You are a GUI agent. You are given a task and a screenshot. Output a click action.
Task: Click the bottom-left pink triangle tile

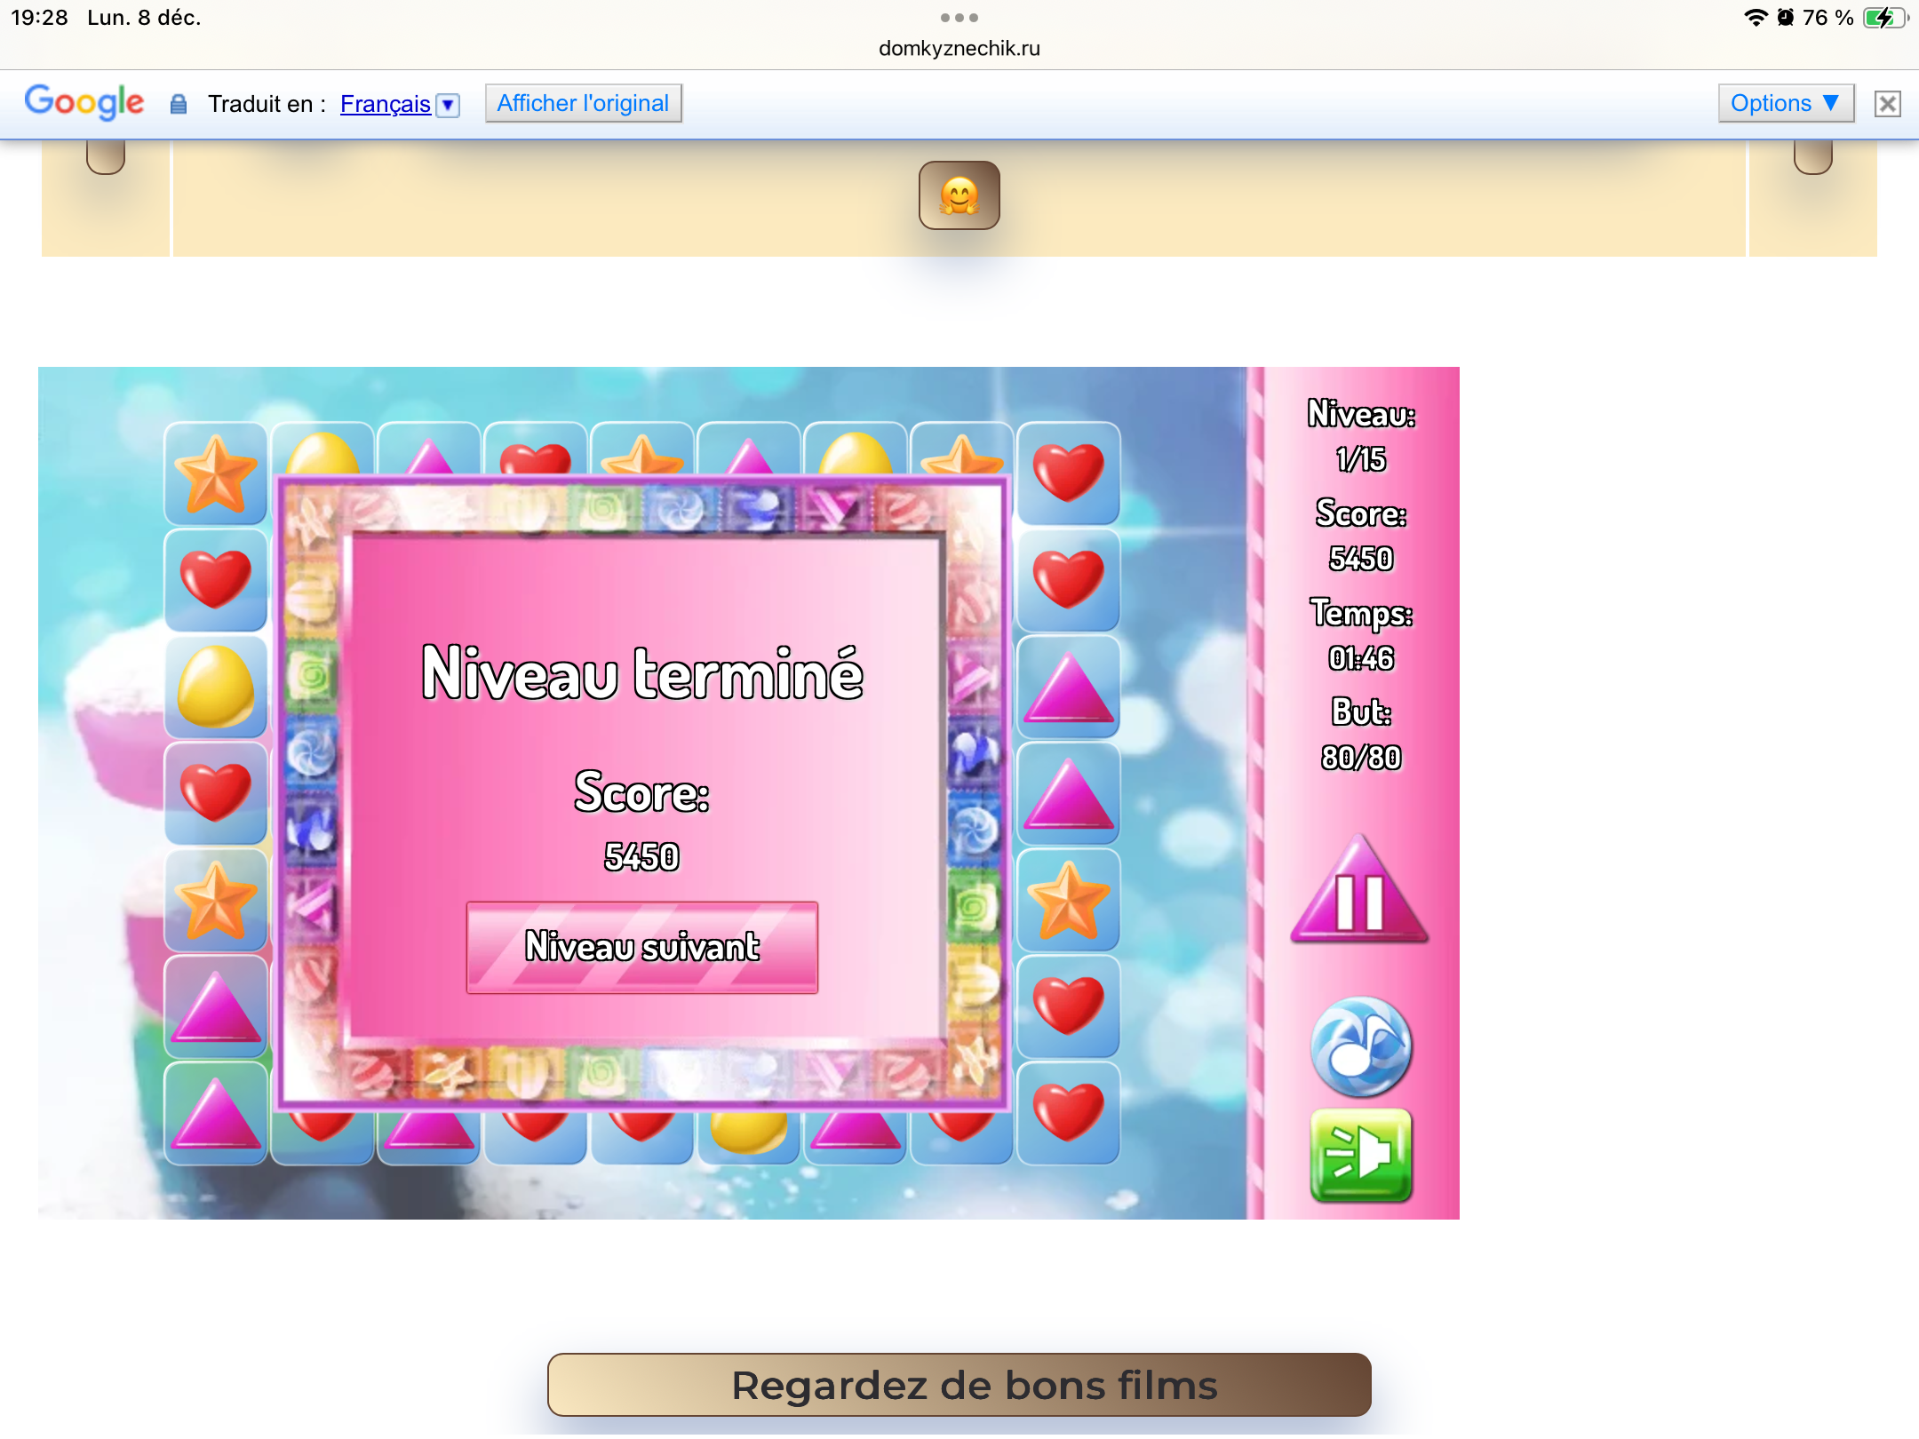[x=216, y=1113]
